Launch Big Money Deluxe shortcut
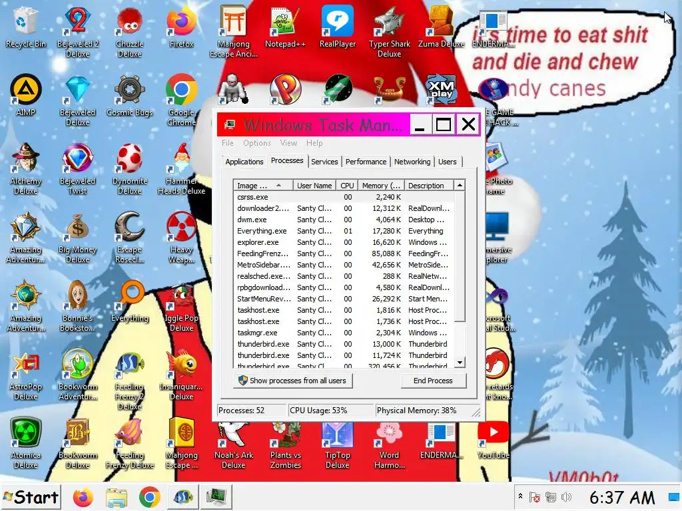 click(x=77, y=238)
